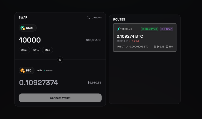Click the Connect Wallet button

60,98
